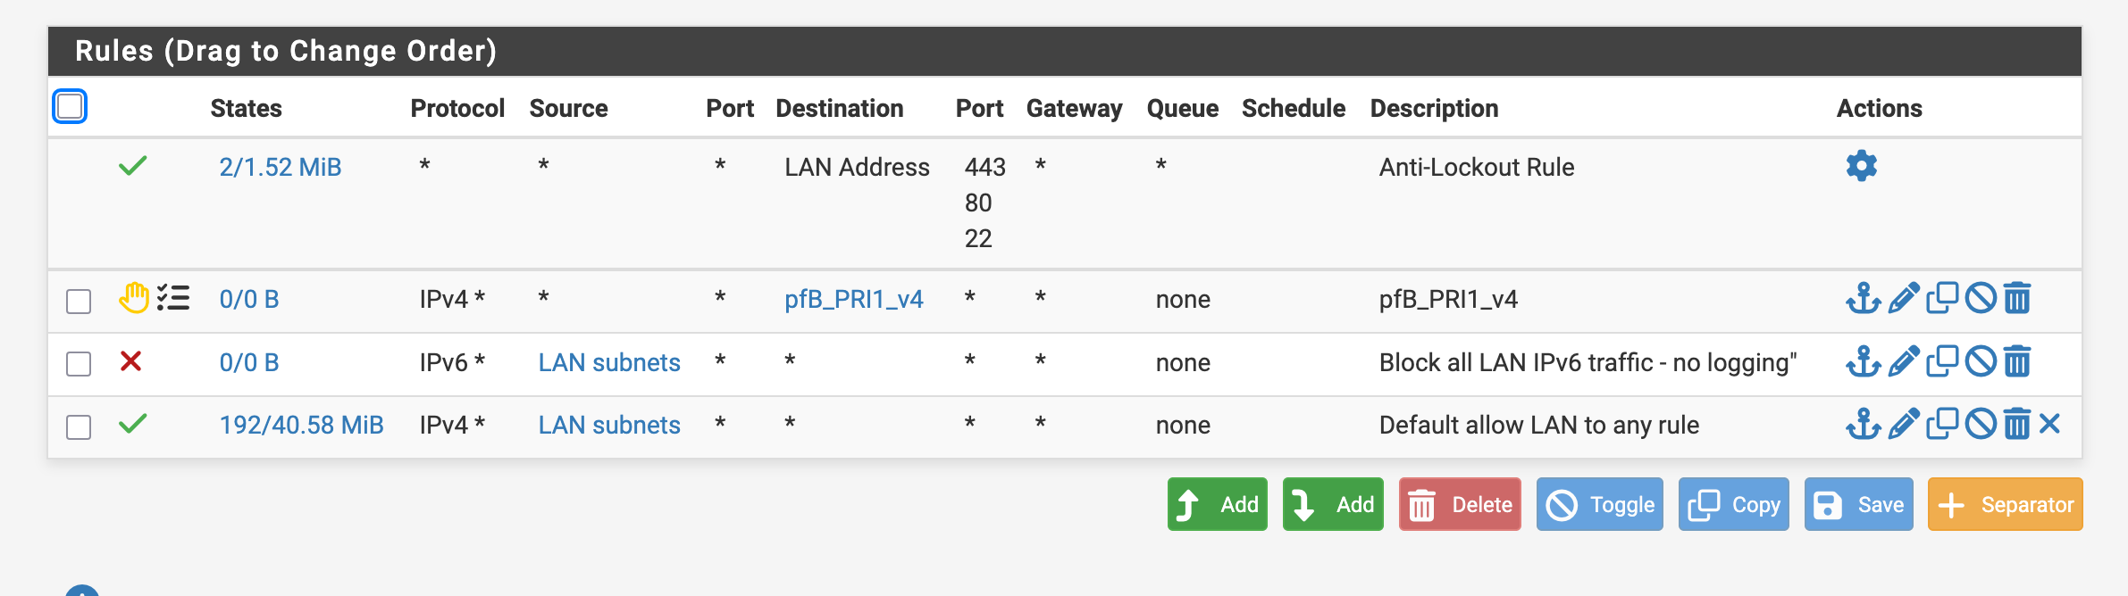Click advanced options list icon on pfB_PRI1_v4
This screenshot has width=2128, height=596.
pos(173,297)
